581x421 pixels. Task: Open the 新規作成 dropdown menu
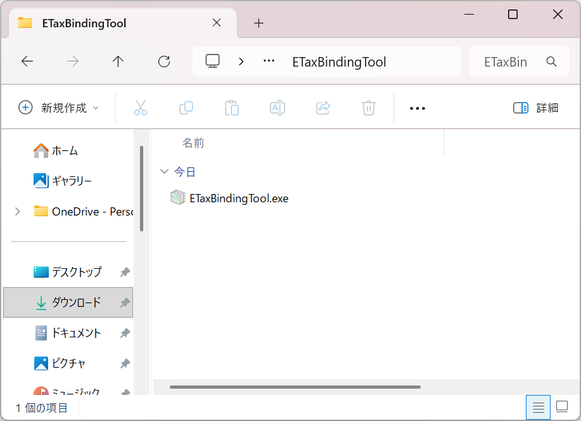point(59,108)
